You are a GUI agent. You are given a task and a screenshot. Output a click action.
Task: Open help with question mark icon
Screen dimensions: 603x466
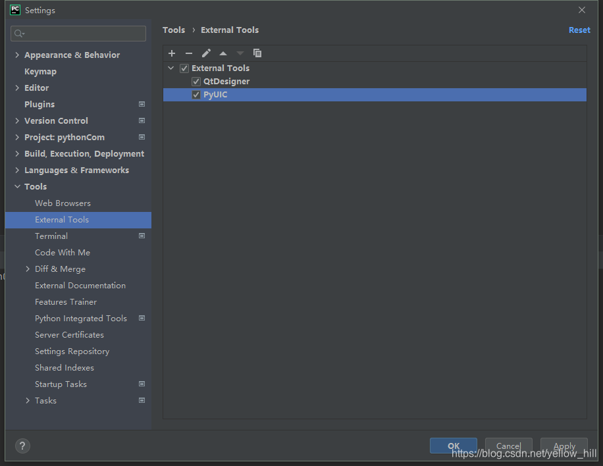point(22,446)
